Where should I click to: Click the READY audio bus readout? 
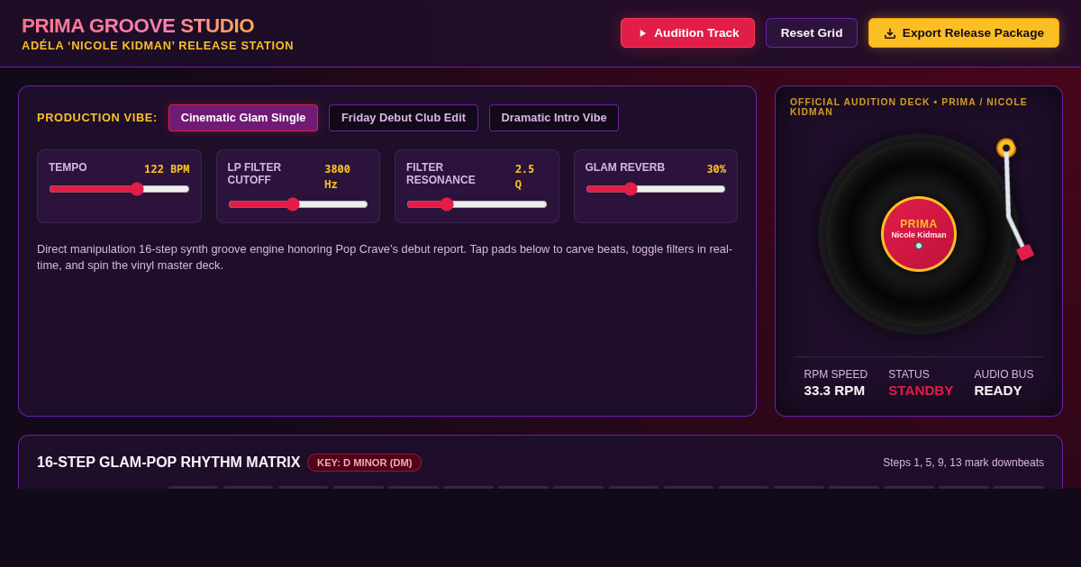[x=998, y=391]
